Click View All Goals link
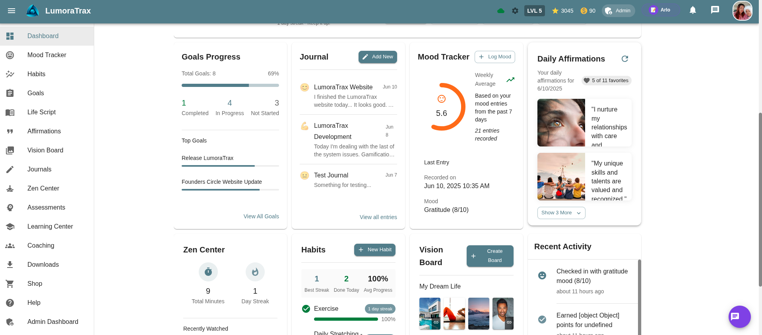Screen dimensions: 762x335 (261, 216)
